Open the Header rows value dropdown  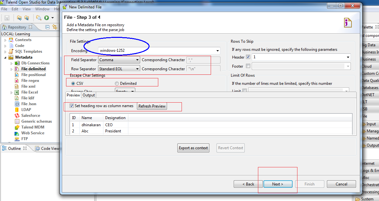click(348, 57)
